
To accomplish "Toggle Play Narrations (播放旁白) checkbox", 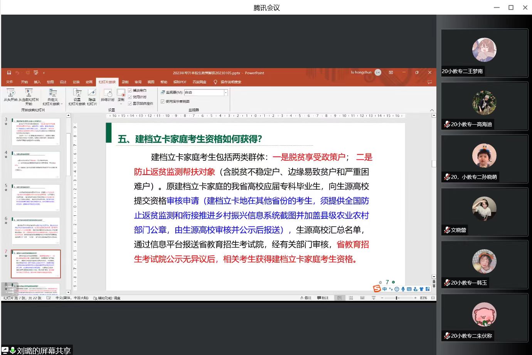I will (x=130, y=90).
